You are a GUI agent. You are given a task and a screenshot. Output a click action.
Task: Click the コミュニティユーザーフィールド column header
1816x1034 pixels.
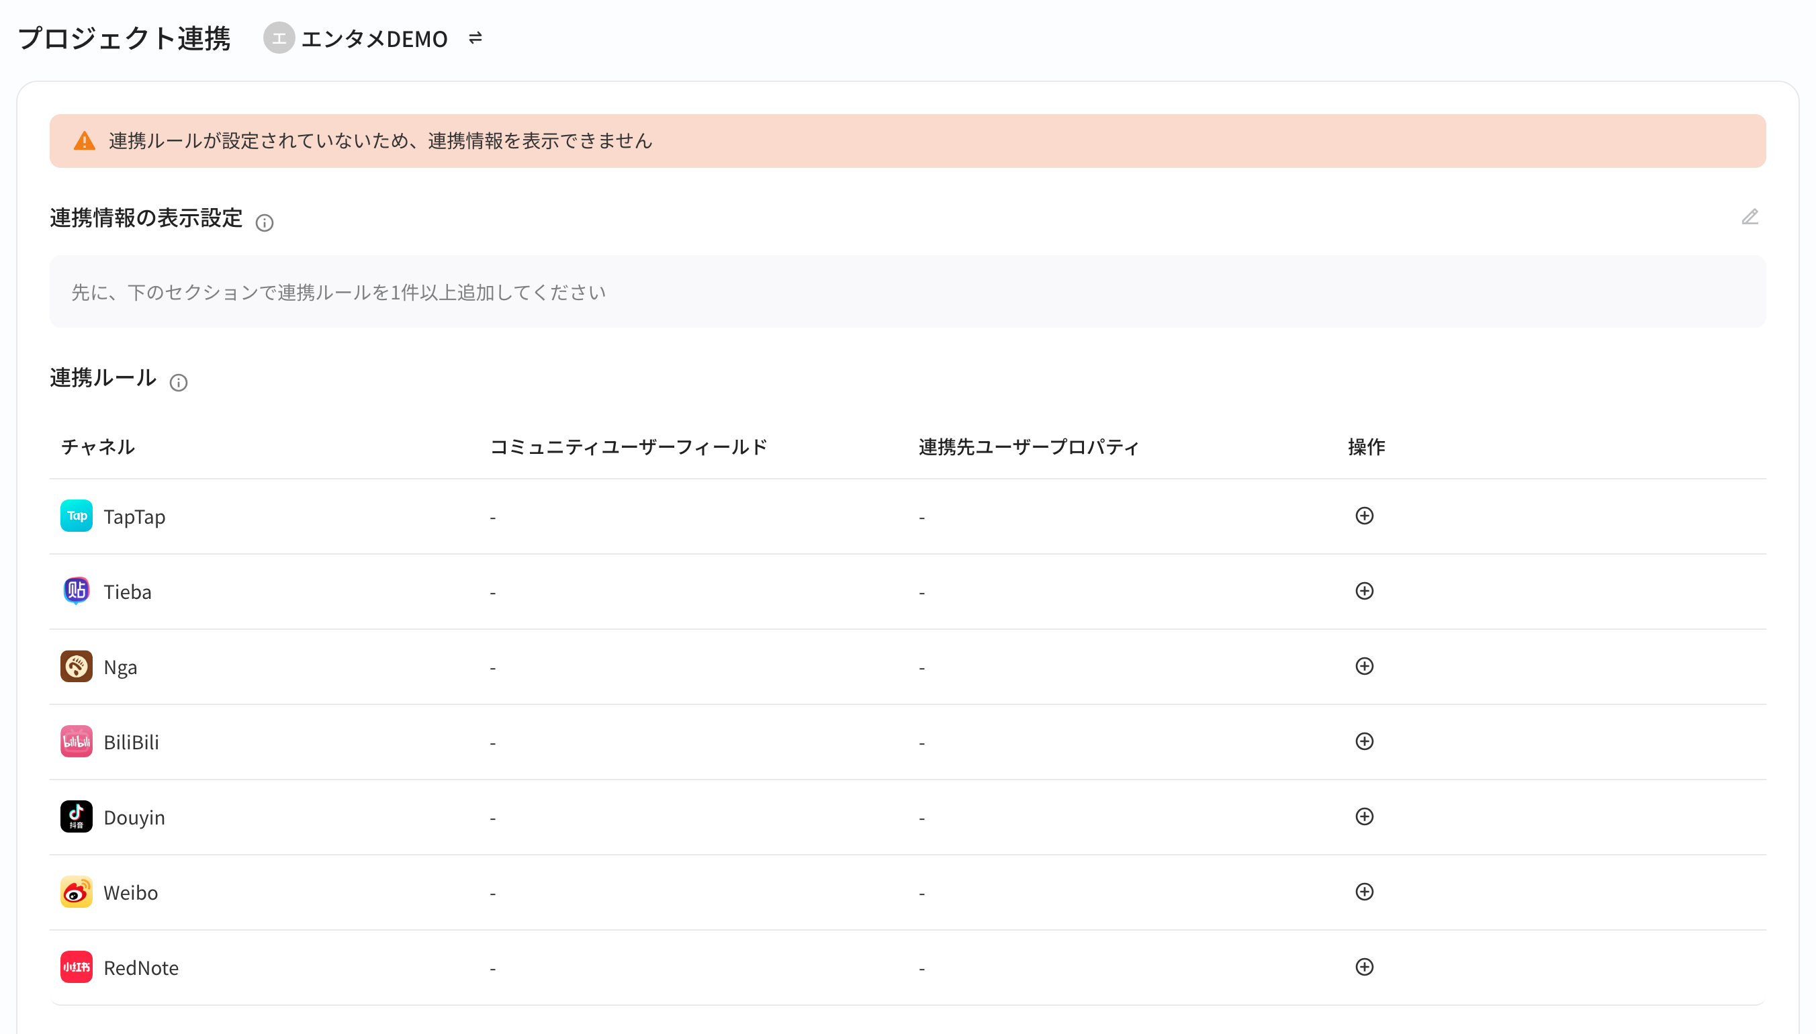(x=629, y=446)
